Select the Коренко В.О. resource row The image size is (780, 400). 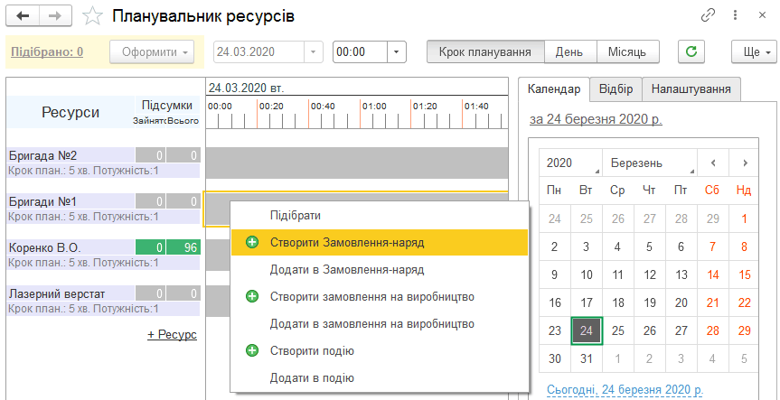(105, 255)
